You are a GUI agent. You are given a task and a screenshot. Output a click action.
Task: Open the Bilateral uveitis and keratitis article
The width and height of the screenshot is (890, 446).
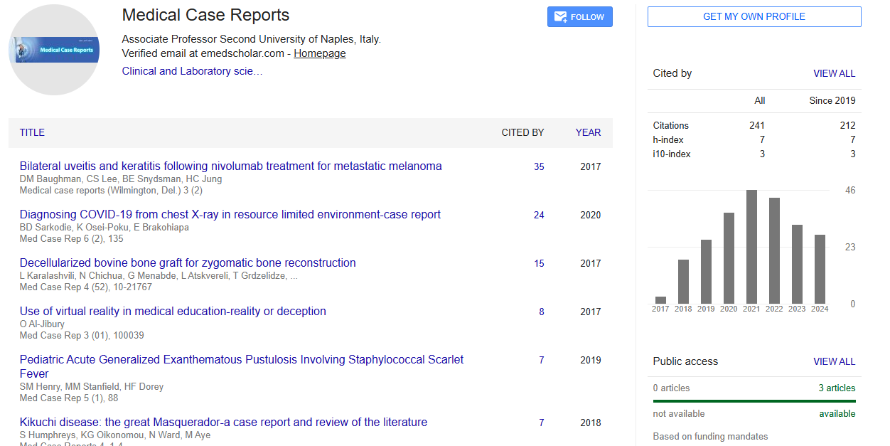230,166
